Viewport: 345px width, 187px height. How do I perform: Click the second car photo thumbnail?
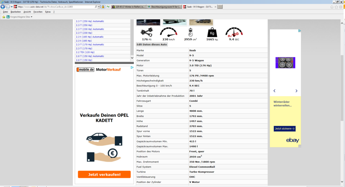tap(175, 22)
